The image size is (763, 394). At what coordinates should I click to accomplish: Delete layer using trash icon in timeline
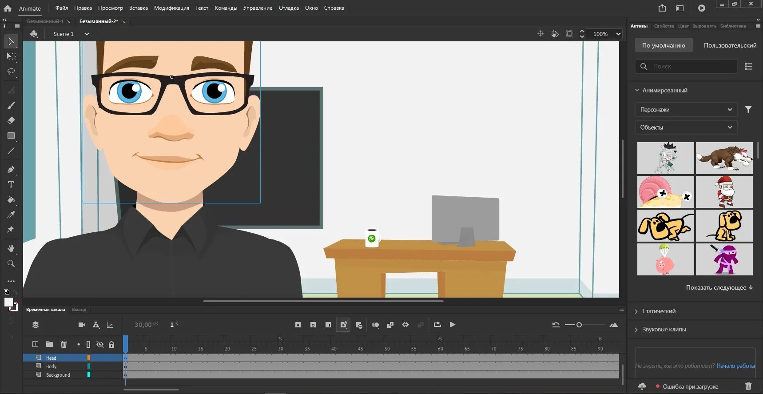pyautogui.click(x=64, y=344)
